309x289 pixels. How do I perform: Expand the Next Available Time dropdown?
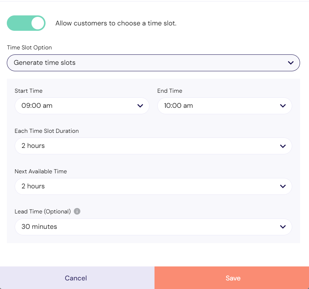coord(153,187)
